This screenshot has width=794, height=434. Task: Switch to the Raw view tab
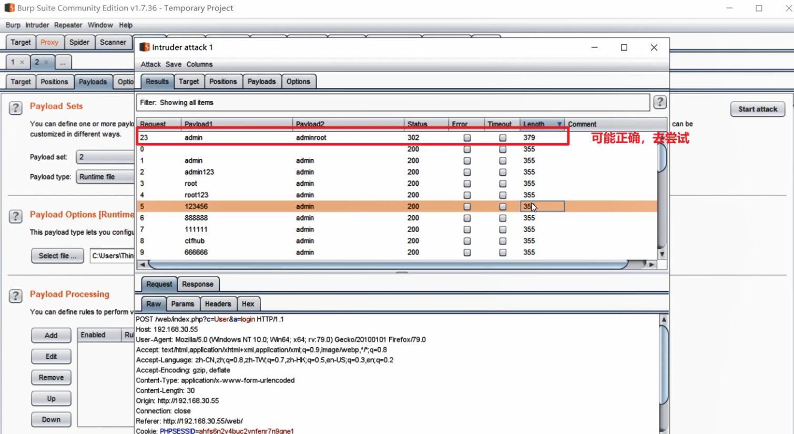(154, 304)
